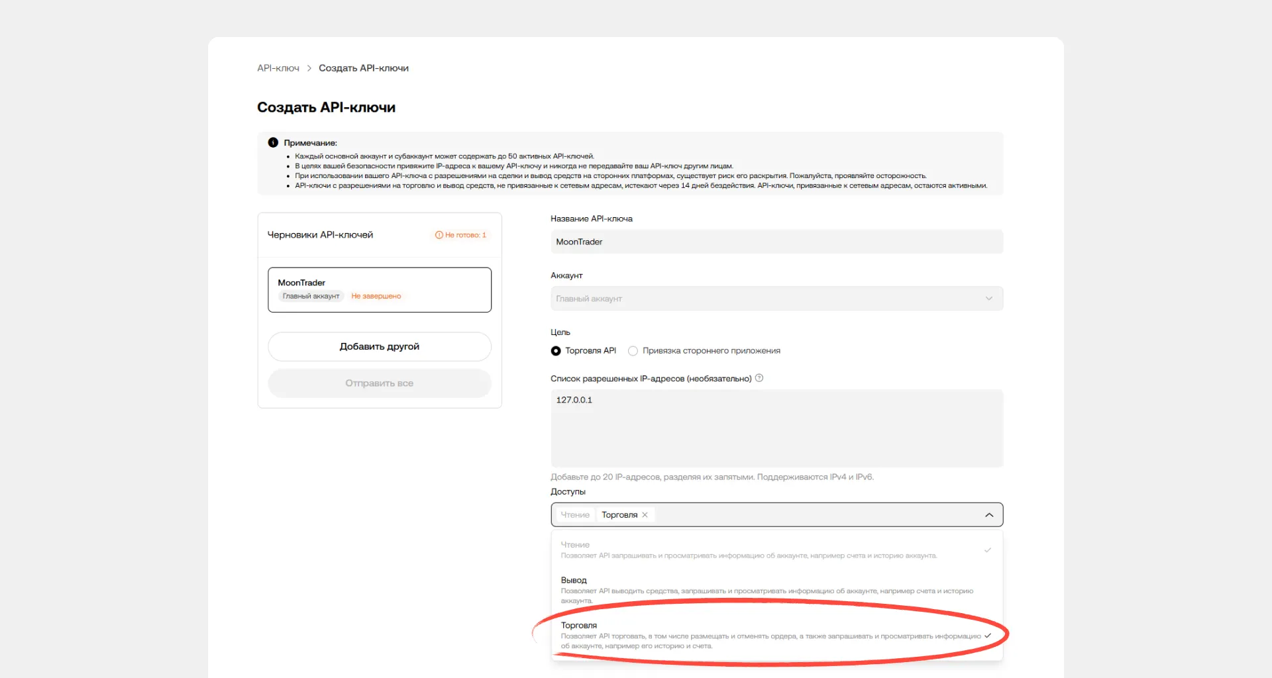
Task: Click the Название API-ключа input field
Action: click(x=776, y=242)
